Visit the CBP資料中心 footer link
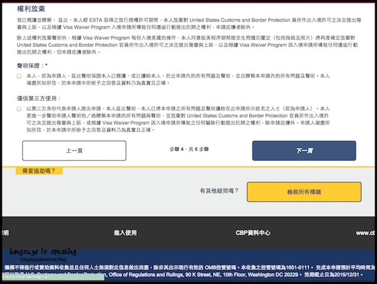This screenshot has width=377, height=284. [x=253, y=232]
